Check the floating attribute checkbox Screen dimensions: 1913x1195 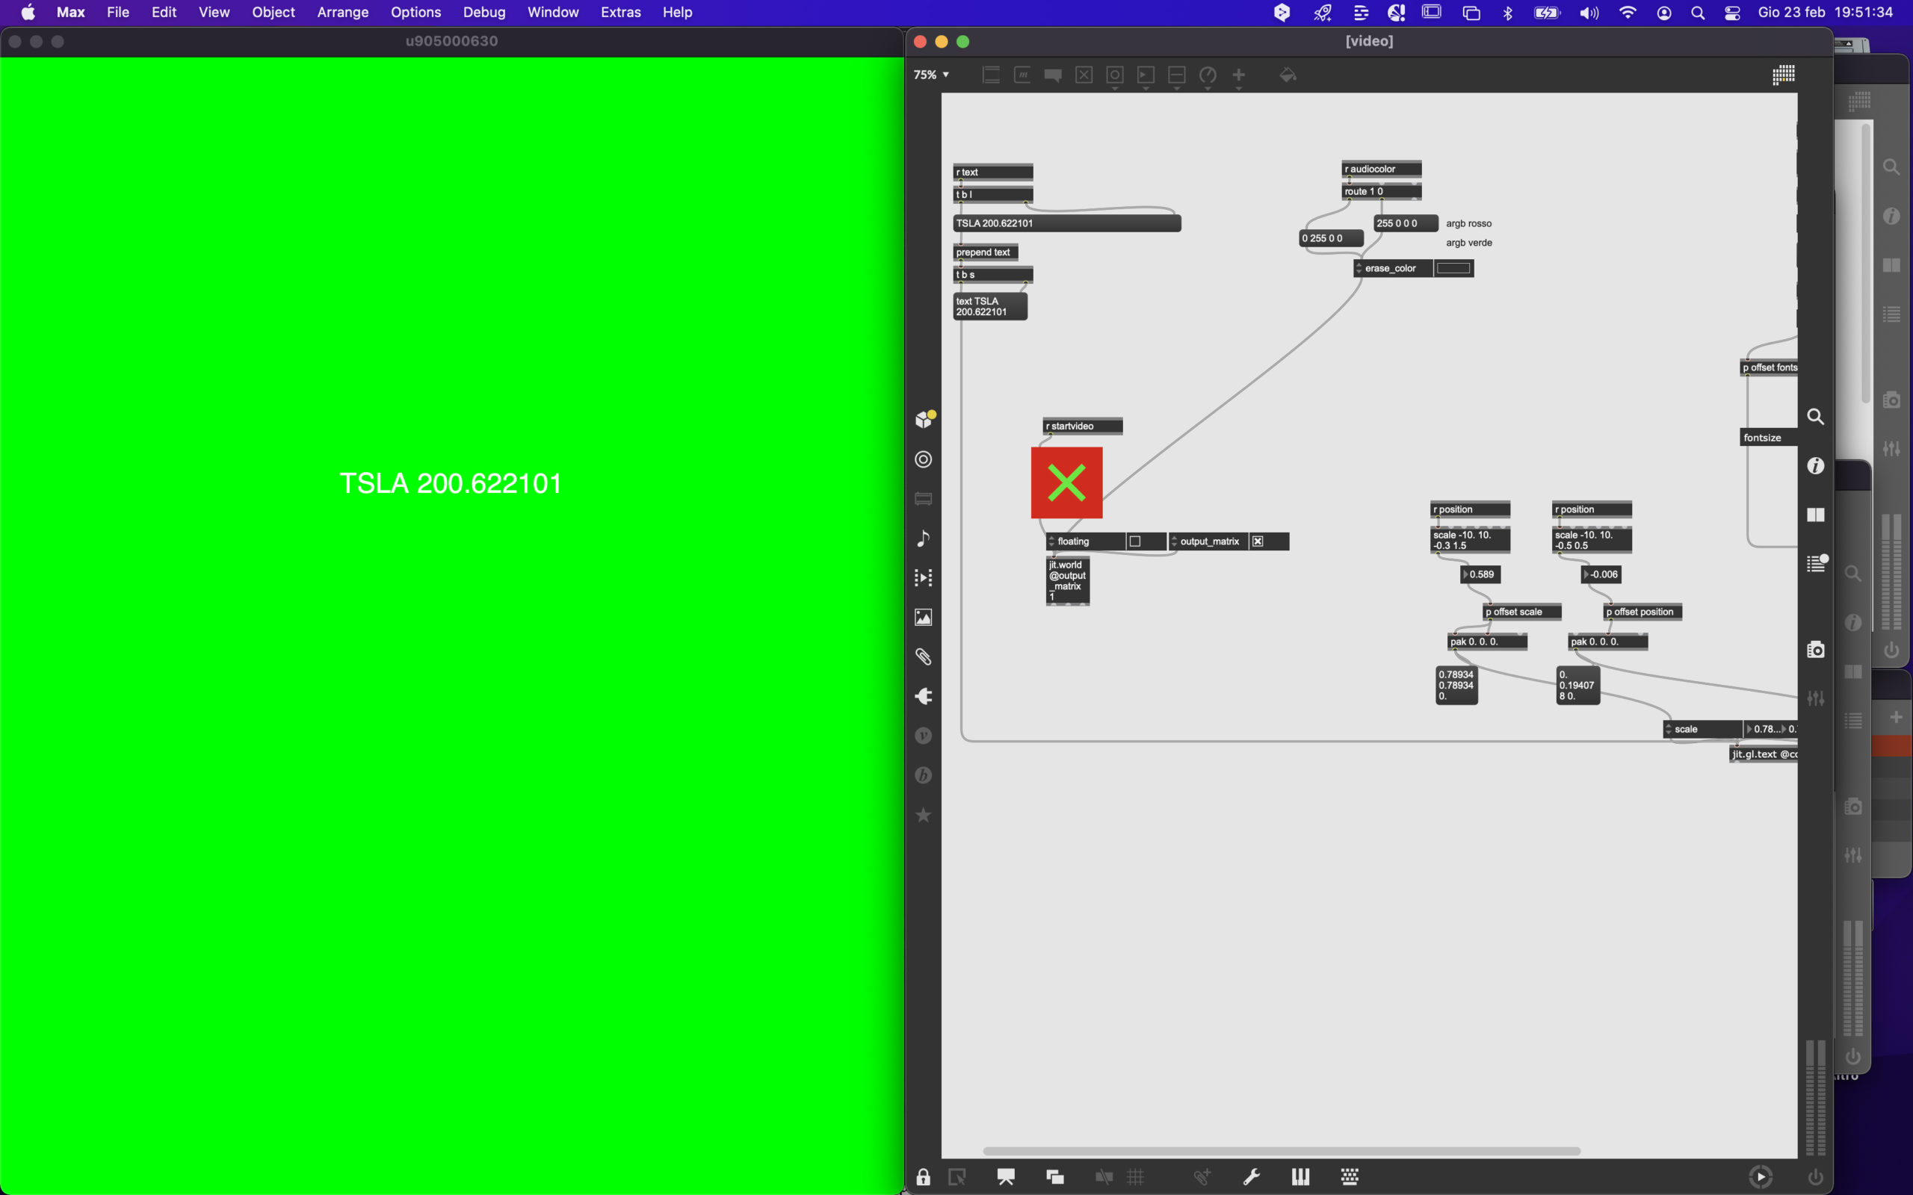click(x=1135, y=541)
